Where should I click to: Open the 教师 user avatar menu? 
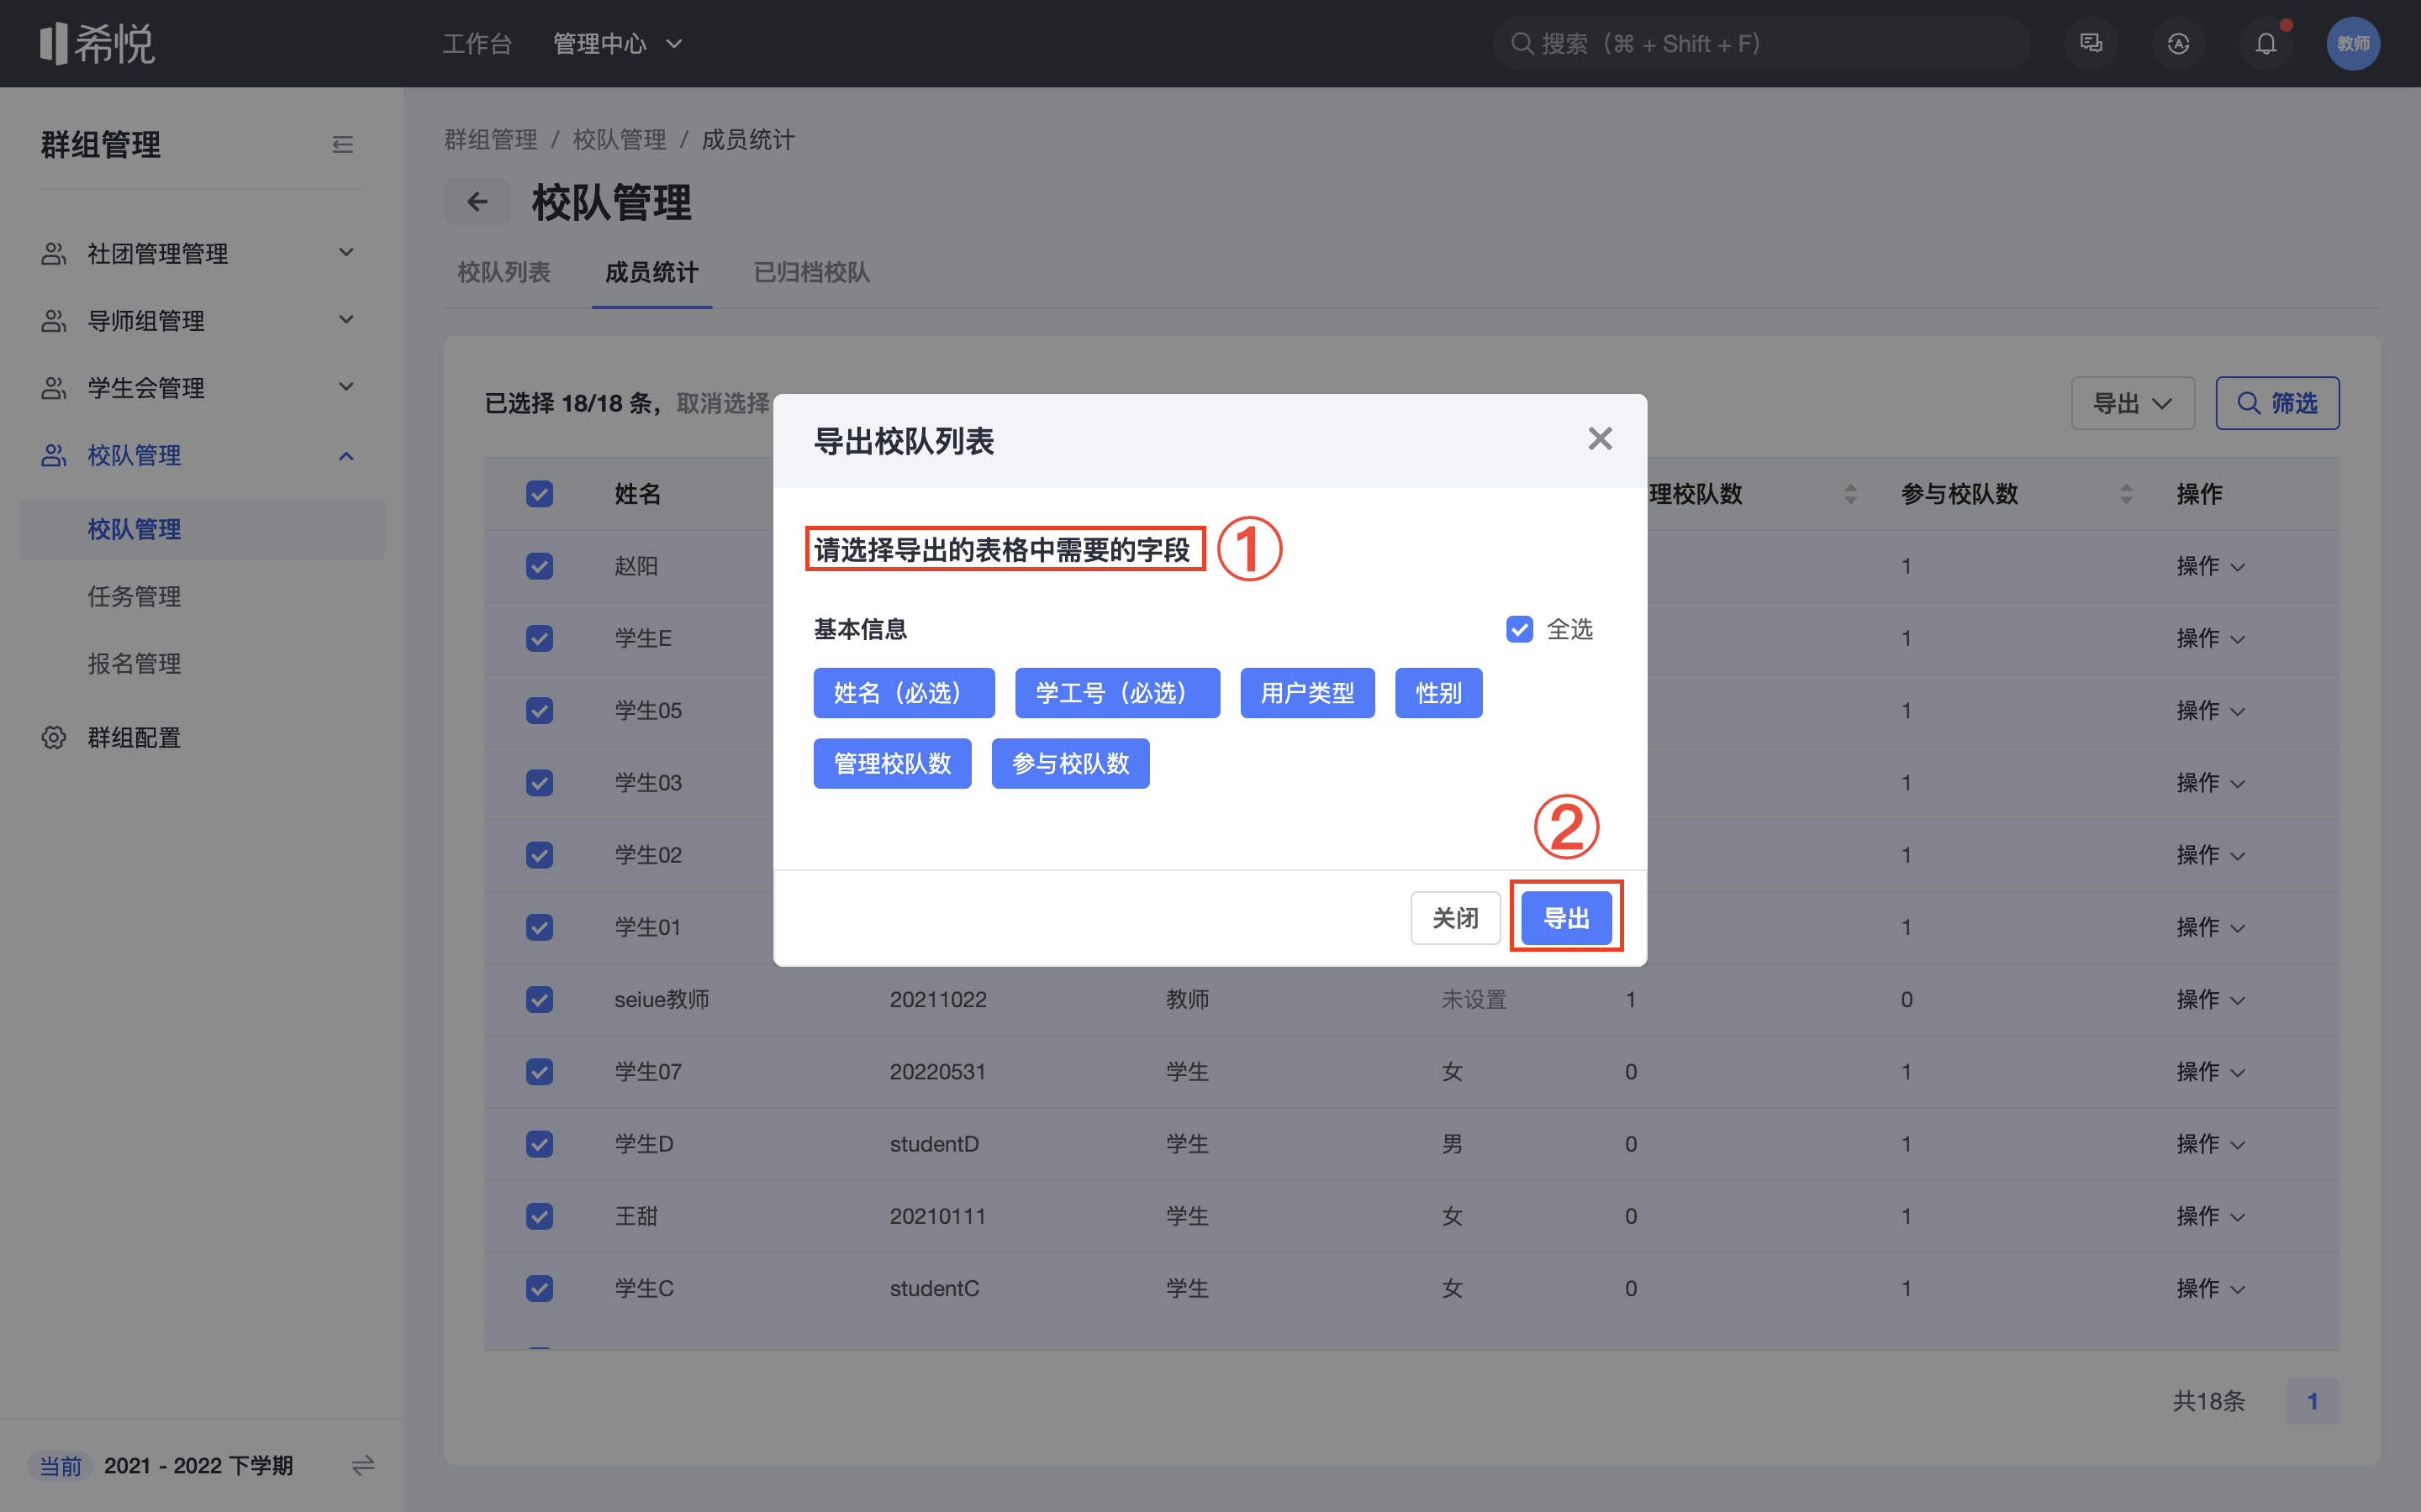point(2352,43)
